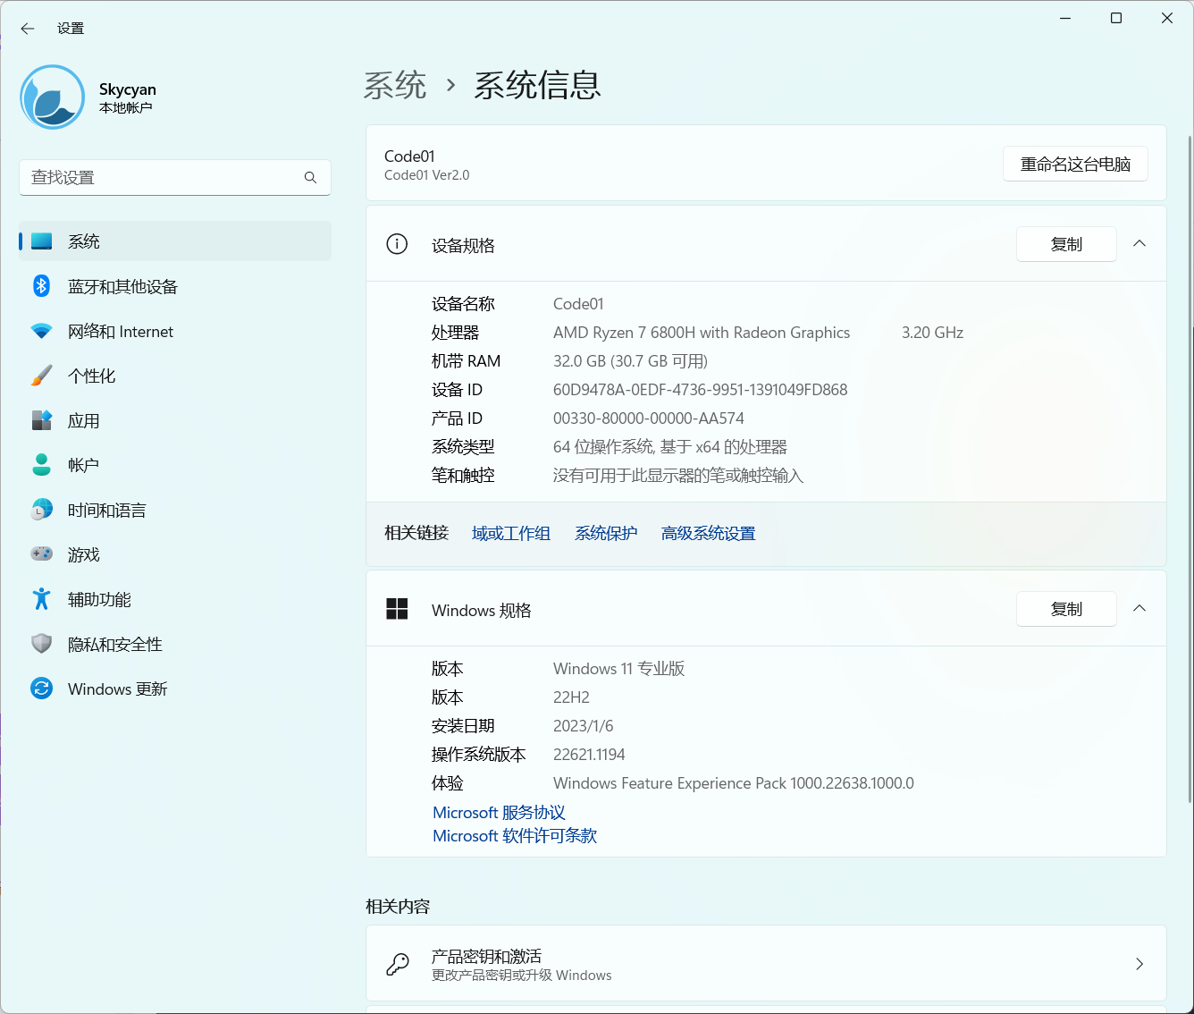Go to 网络和 Internet settings
1194x1014 pixels.
[x=175, y=331]
